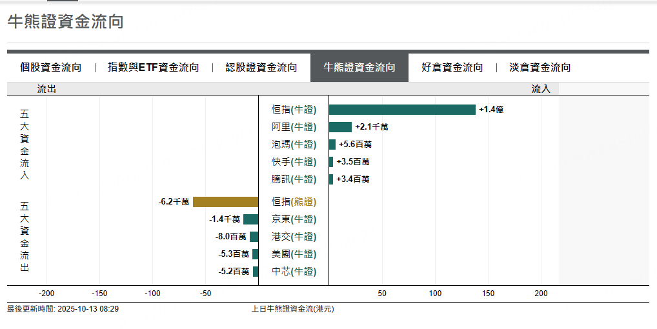Click 流出 column header
This screenshot has height=329, width=657.
[46, 89]
